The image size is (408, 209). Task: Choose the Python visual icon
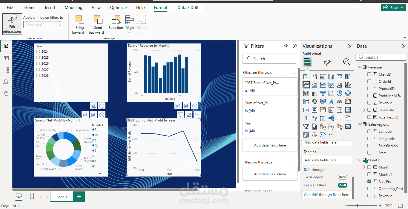[x=314, y=118]
